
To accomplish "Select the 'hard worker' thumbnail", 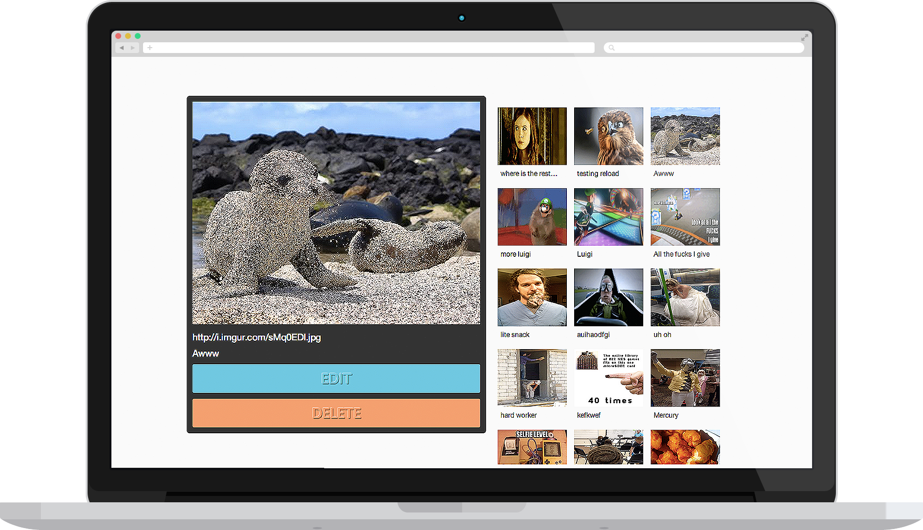I will [532, 378].
